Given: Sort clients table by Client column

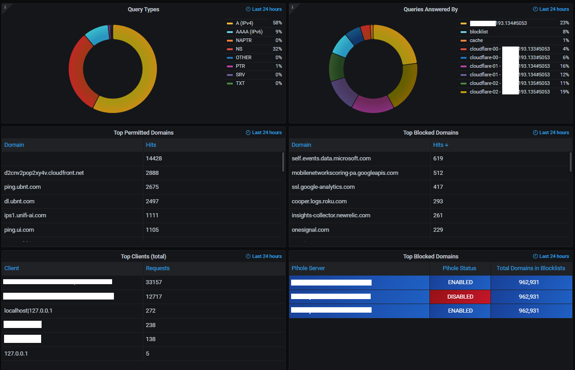Looking at the screenshot, I should (x=12, y=268).
